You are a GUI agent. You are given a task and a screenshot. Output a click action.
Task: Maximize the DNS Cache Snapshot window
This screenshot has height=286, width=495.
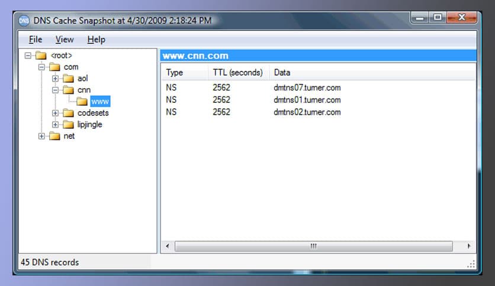click(x=438, y=18)
